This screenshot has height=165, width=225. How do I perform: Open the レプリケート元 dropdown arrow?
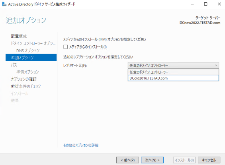coord(216,66)
